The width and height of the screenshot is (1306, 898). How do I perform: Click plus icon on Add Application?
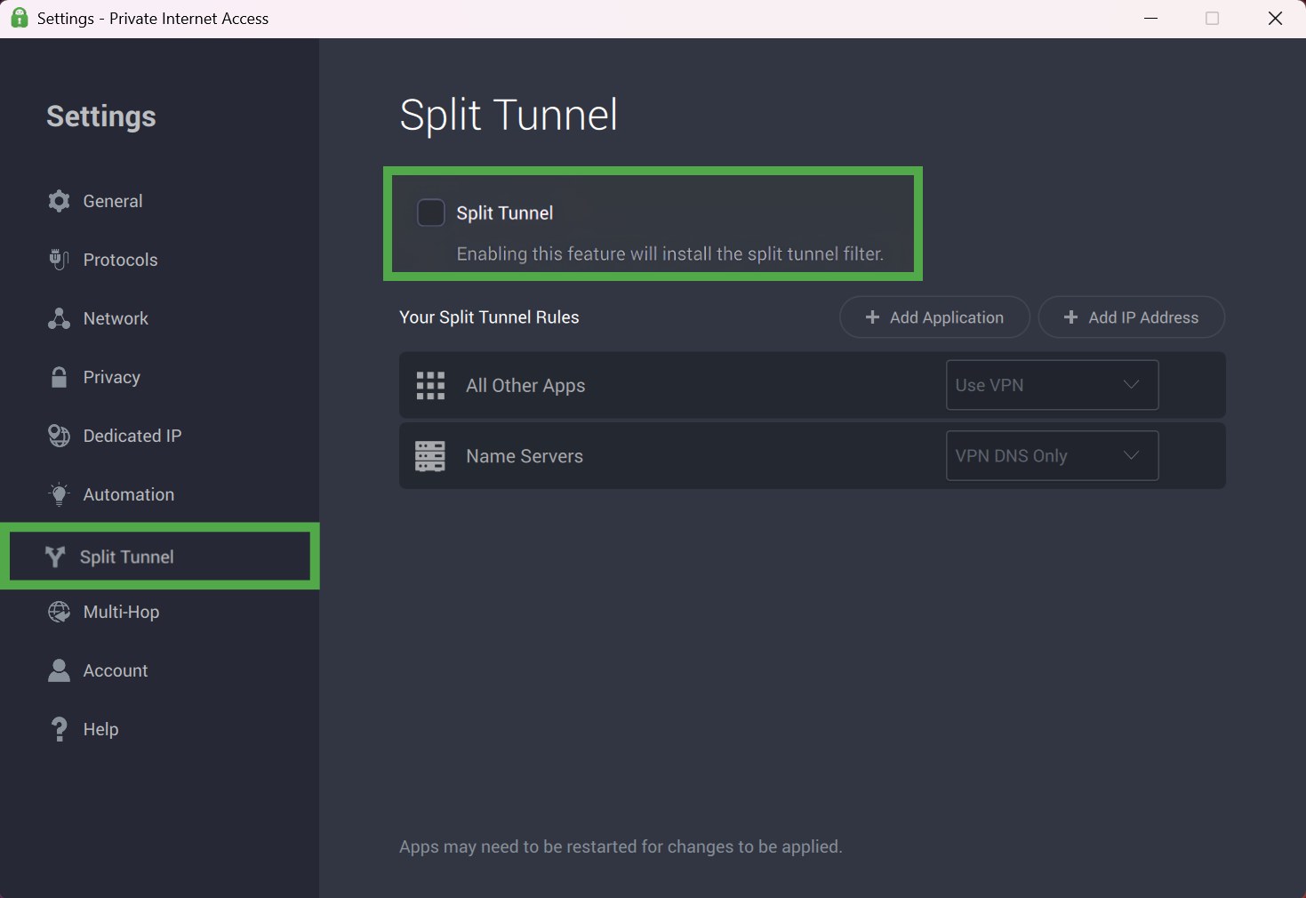click(872, 317)
